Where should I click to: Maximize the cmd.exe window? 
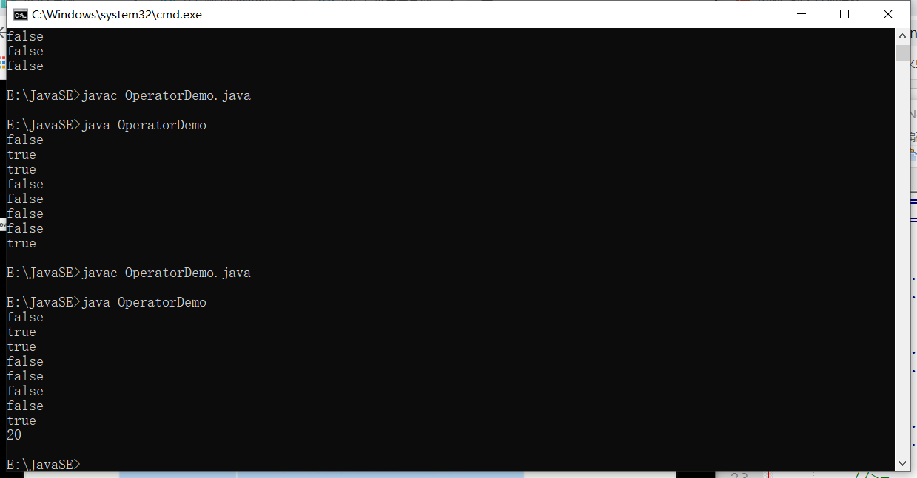click(x=844, y=14)
